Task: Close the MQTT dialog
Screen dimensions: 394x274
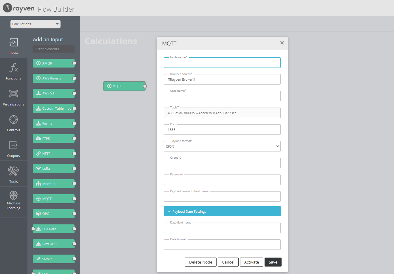Action: coord(282,43)
